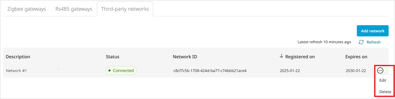Sort by the Description column header
The width and height of the screenshot is (395, 99).
(18, 56)
